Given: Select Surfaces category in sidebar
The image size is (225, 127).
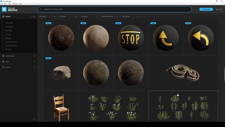Looking at the screenshot, I should 9,31.
